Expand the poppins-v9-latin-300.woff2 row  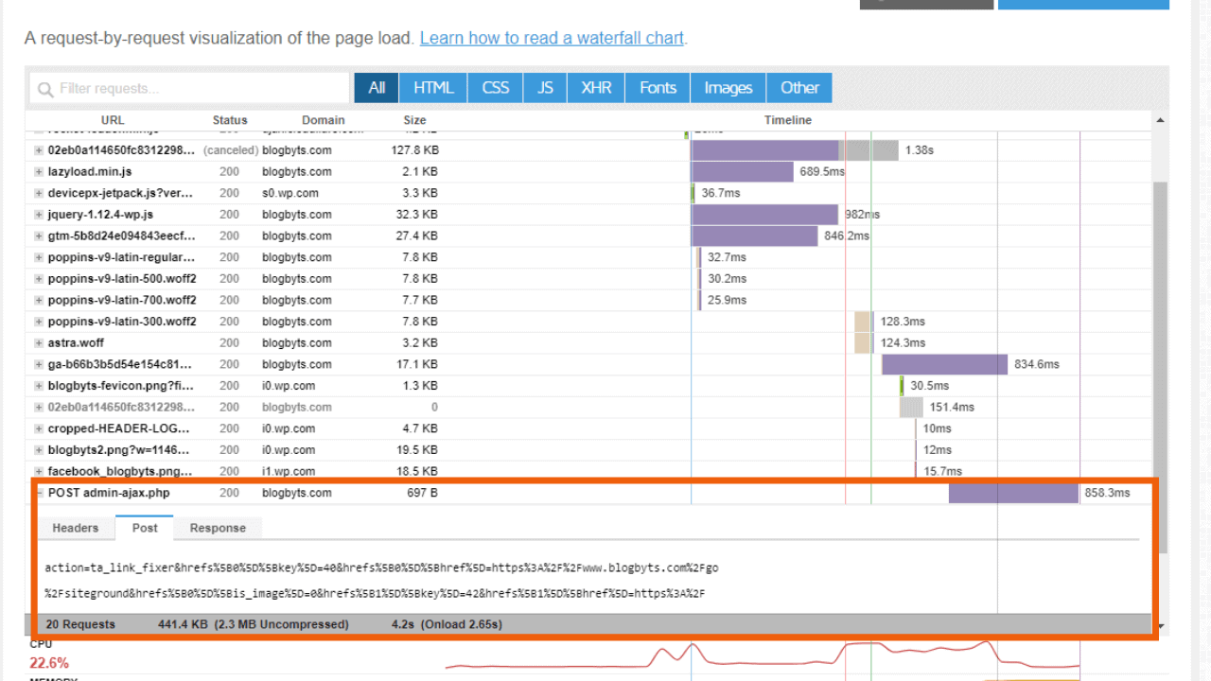pos(39,322)
